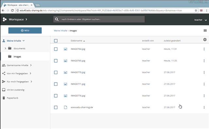Expand Gemeinsame Inhalte chevron
The height and width of the screenshot is (129, 209).
(31, 65)
